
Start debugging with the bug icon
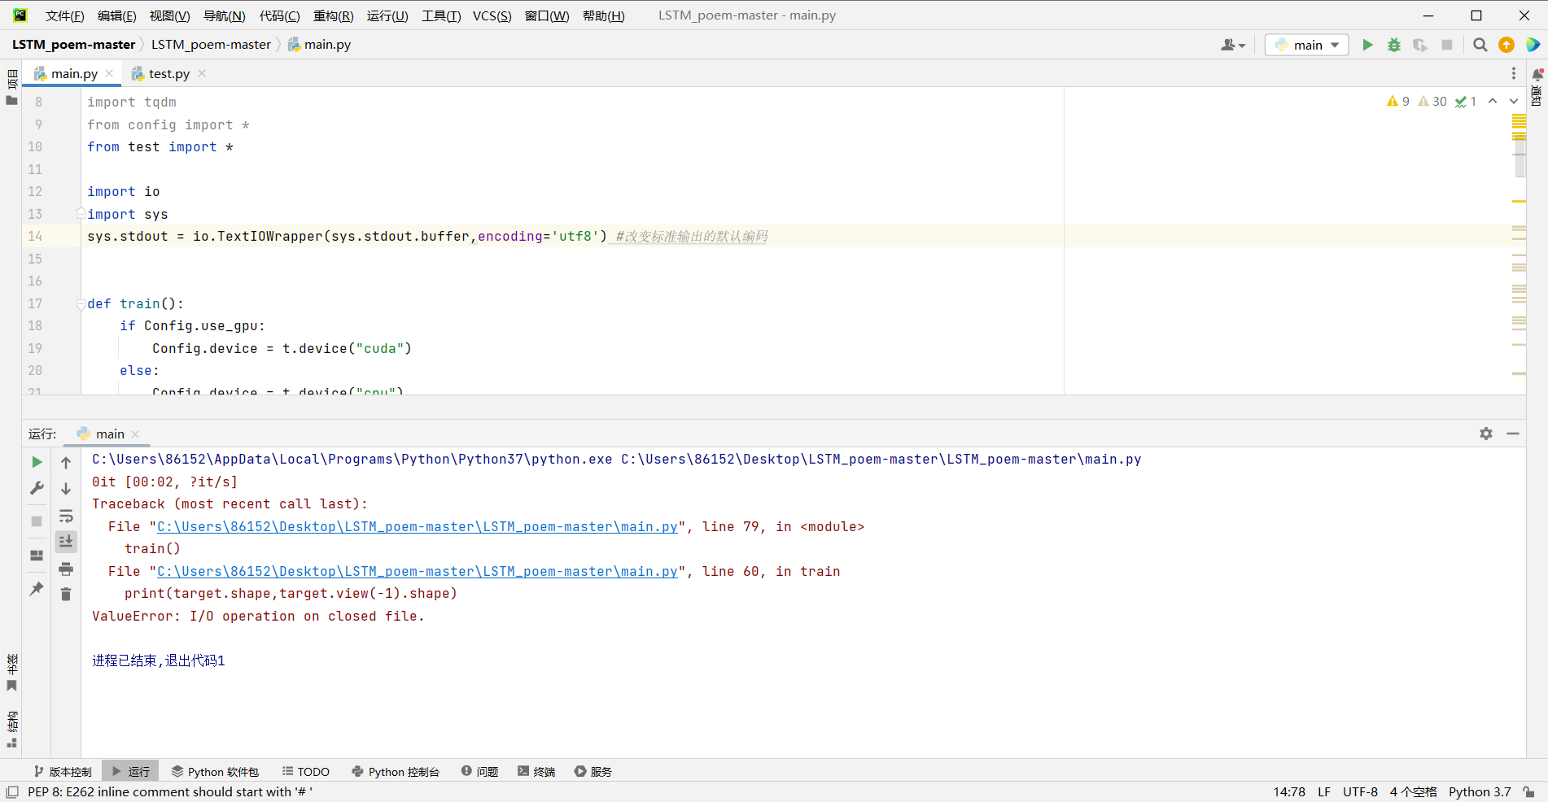[x=1394, y=45]
